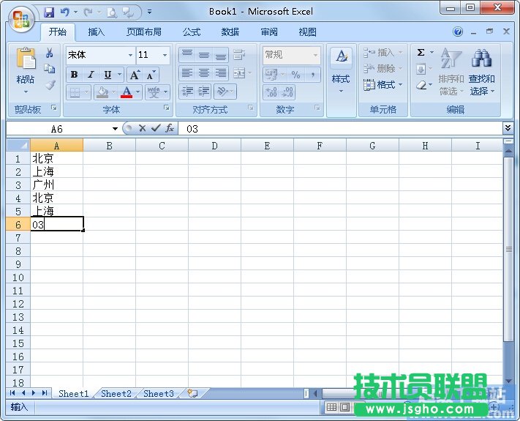Image resolution: width=520 pixels, height=421 pixels.
Task: Click the Format Painter brush icon
Action: tap(50, 85)
